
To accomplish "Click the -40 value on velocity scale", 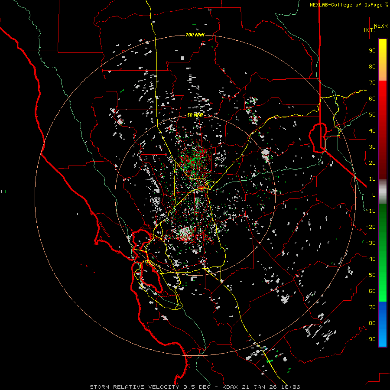I will [370, 259].
